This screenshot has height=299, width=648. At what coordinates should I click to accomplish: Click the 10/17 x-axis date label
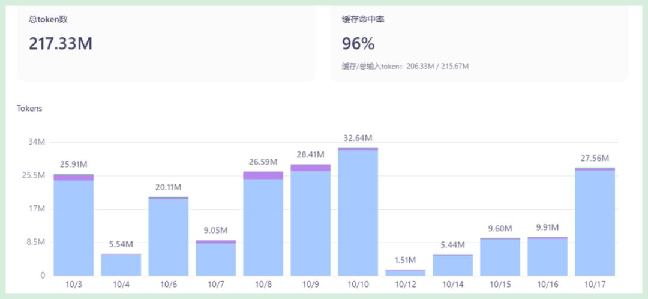[x=595, y=285]
